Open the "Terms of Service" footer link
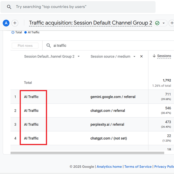 (138, 167)
